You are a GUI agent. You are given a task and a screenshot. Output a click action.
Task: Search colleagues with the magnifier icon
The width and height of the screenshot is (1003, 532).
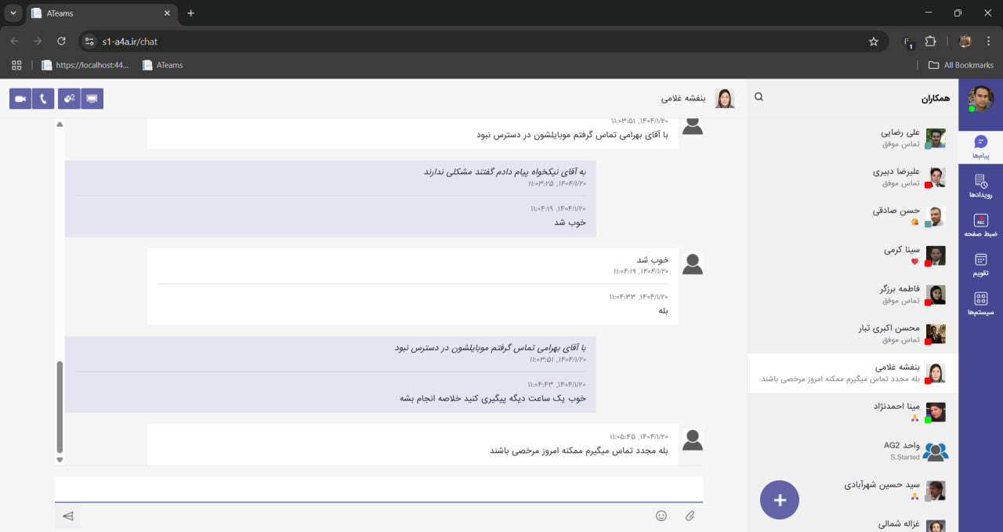pyautogui.click(x=759, y=97)
